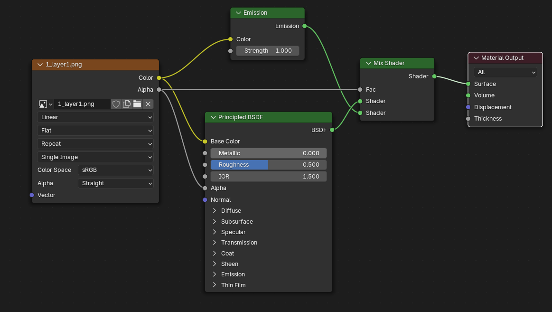Screen dimensions: 552x312
Task: Unlink the 1_layer1.png image with X icon
Action: [148, 104]
